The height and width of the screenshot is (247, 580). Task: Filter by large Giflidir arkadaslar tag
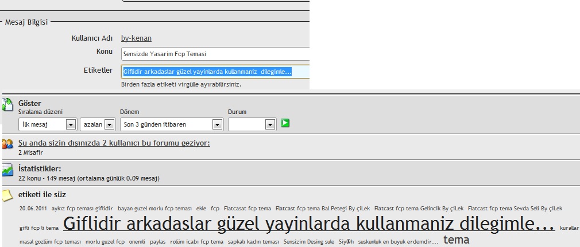pos(309,224)
